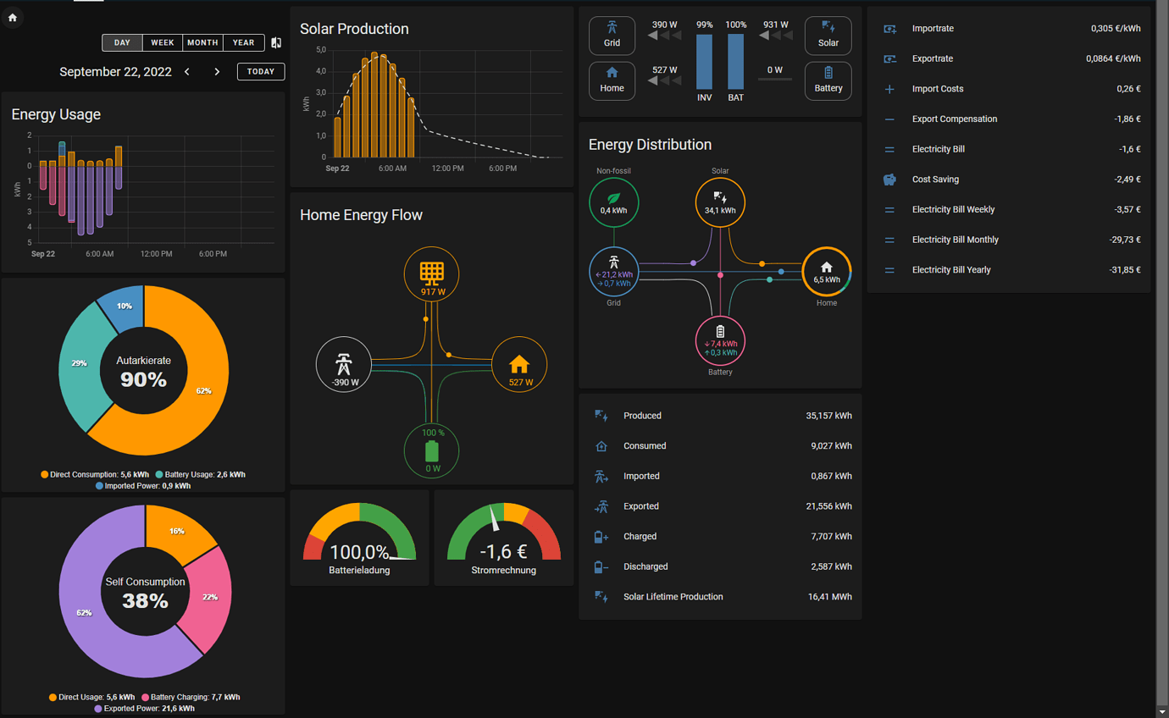Image resolution: width=1169 pixels, height=718 pixels.
Task: Select the YEAR period view
Action: click(244, 42)
